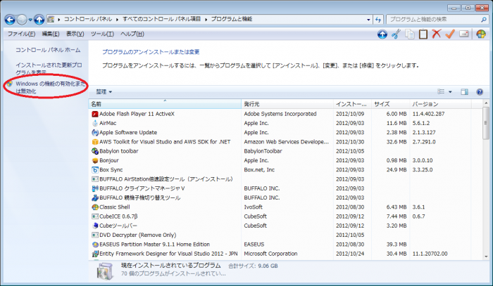Expand breadcrumb arrow after すべてのコントロール パネル項目
The width and height of the screenshot is (493, 286).
(206, 20)
